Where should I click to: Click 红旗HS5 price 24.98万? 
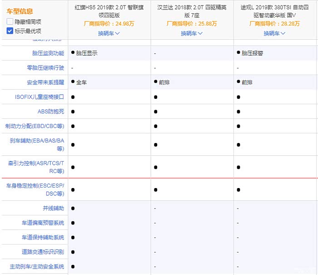tap(109, 23)
